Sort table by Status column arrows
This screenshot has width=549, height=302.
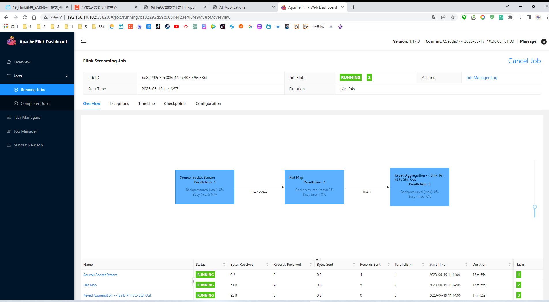(x=224, y=265)
